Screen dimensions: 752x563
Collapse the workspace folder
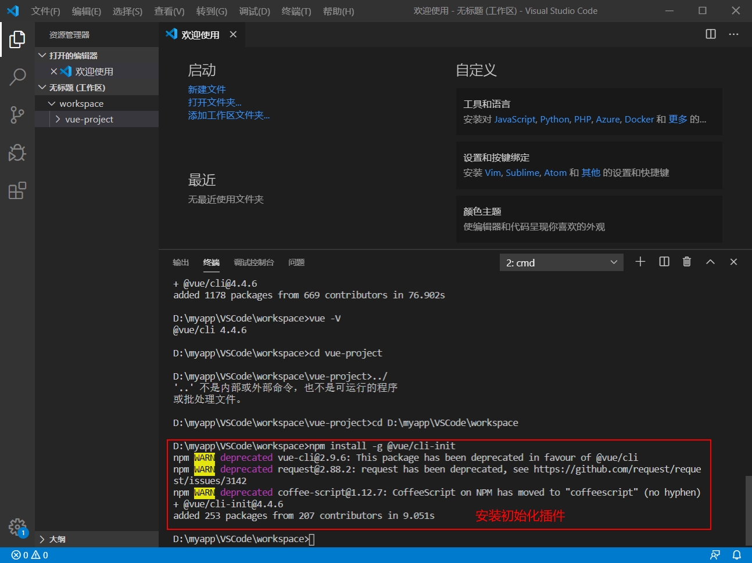[96, 103]
